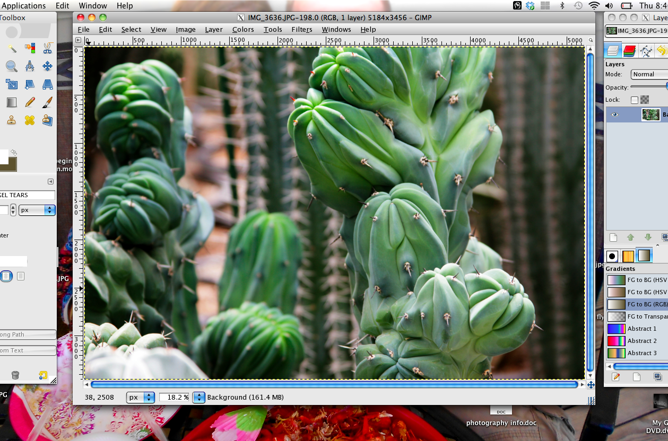This screenshot has height=441, width=668.
Task: Adjust the layer Opacity slider
Action: coord(649,87)
